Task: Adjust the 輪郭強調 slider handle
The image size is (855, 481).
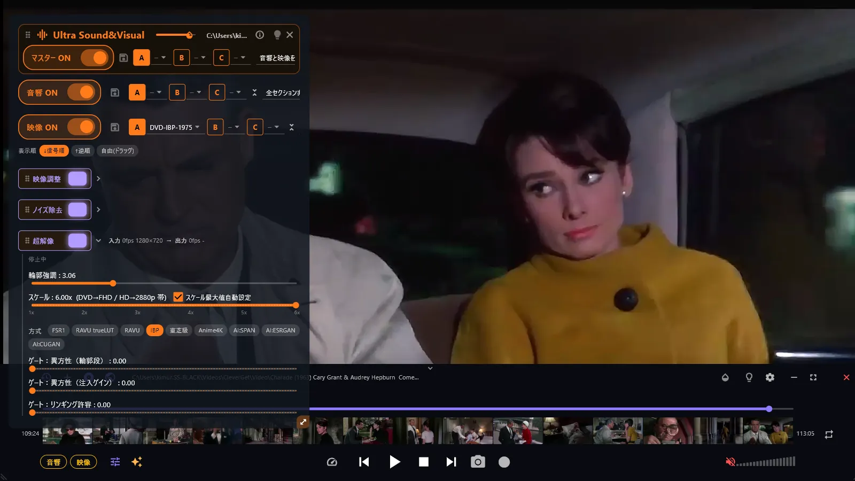Action: coord(113,283)
